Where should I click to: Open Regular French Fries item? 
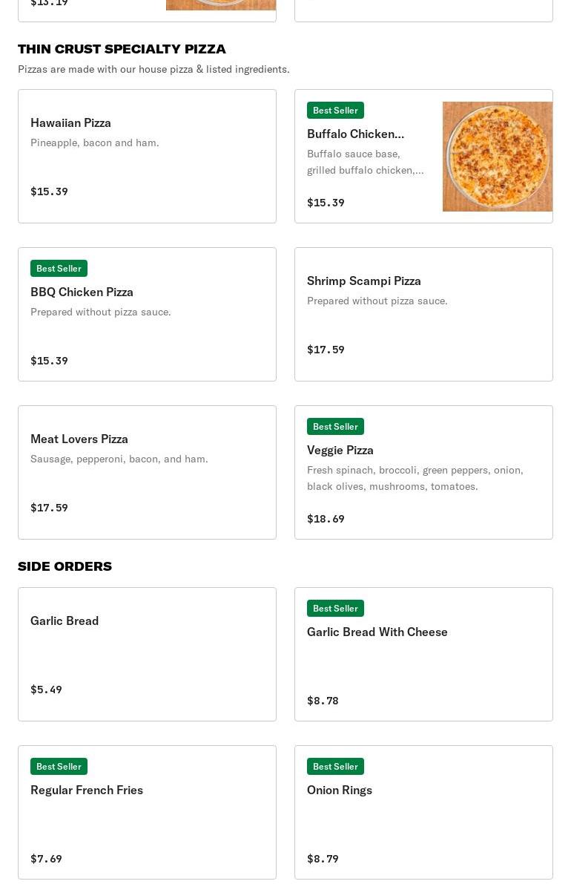coord(147,812)
